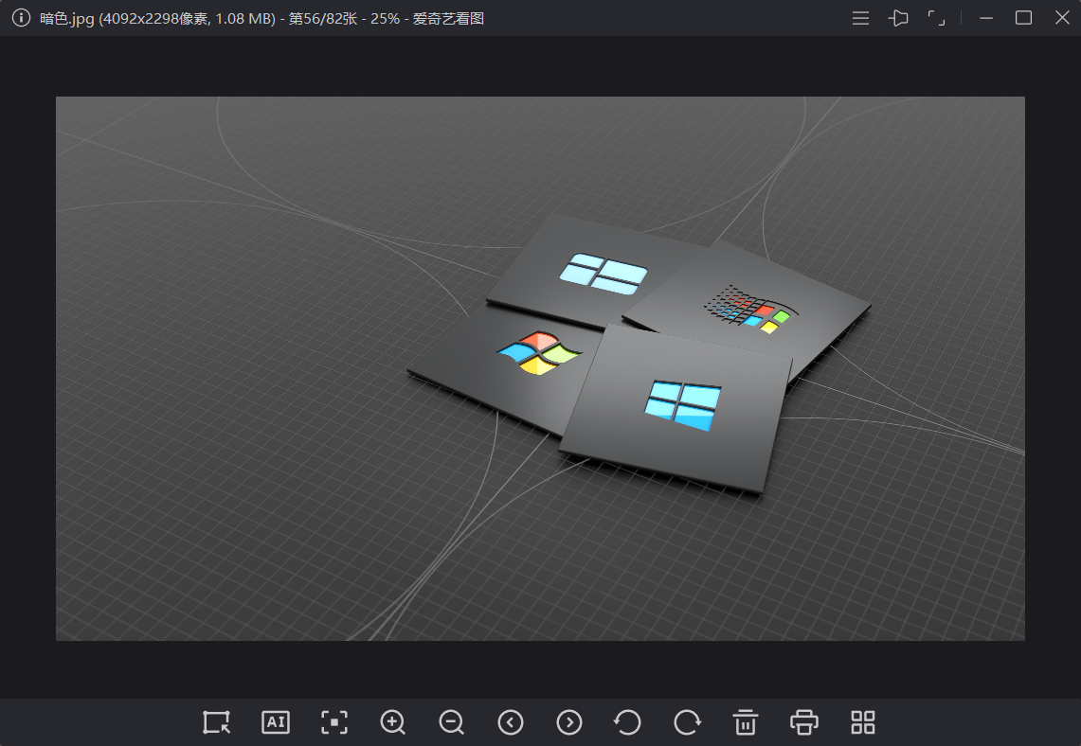Zoom in on the image
The width and height of the screenshot is (1081, 746).
tap(393, 722)
